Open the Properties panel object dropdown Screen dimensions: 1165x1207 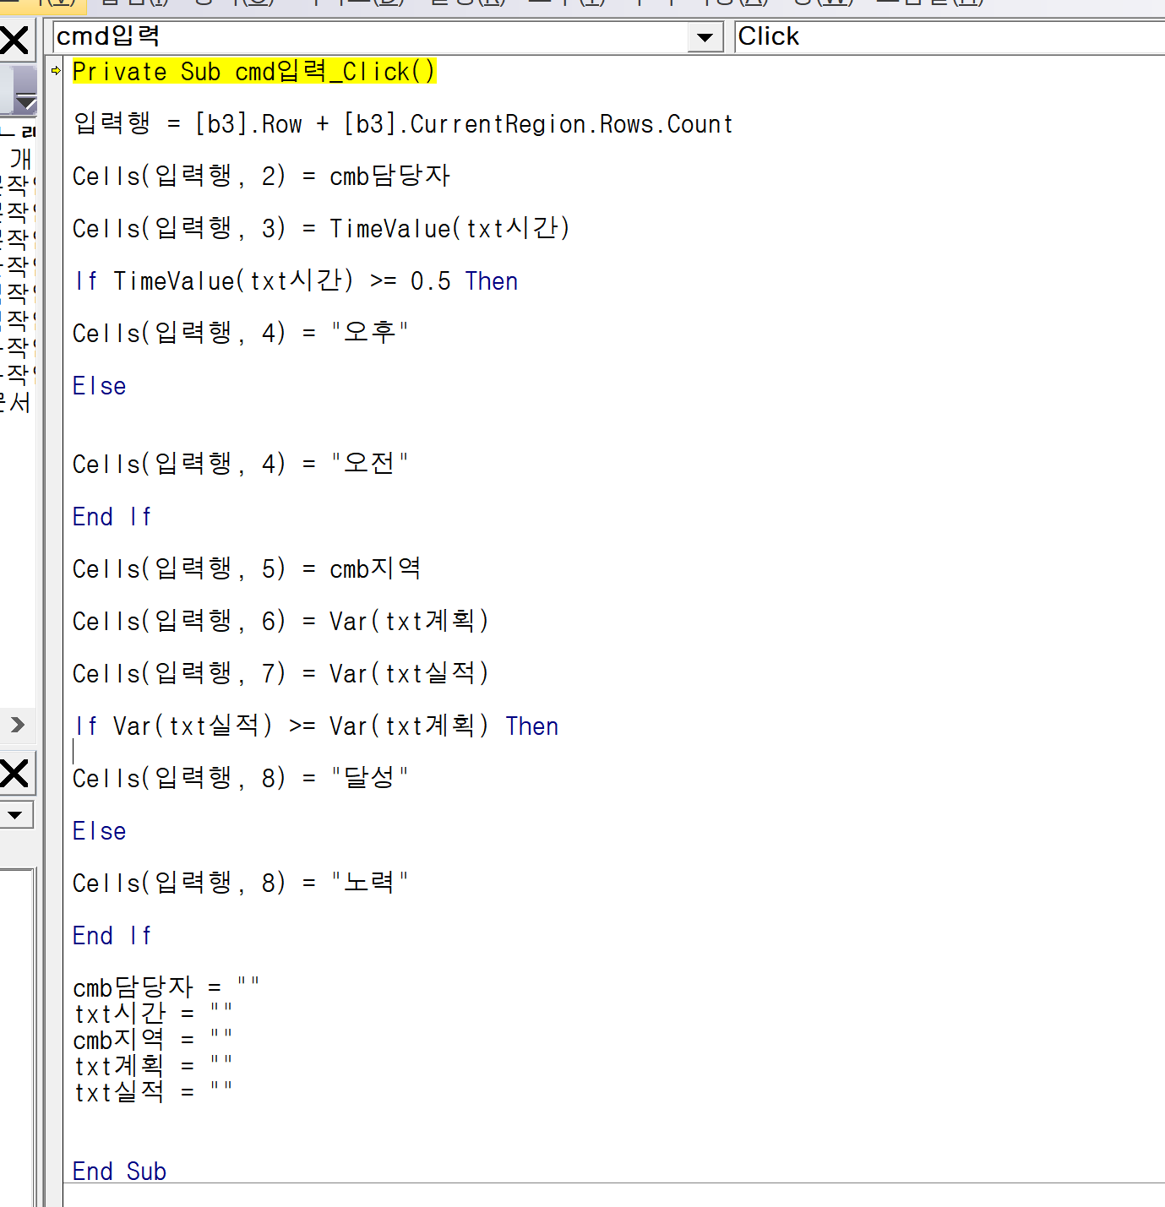click(x=15, y=815)
